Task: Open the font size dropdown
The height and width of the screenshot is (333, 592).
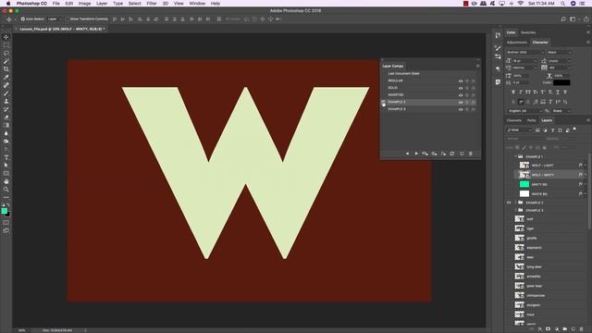Action: coord(524,61)
